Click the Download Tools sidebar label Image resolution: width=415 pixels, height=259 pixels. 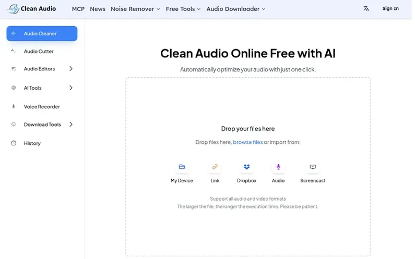tap(42, 125)
